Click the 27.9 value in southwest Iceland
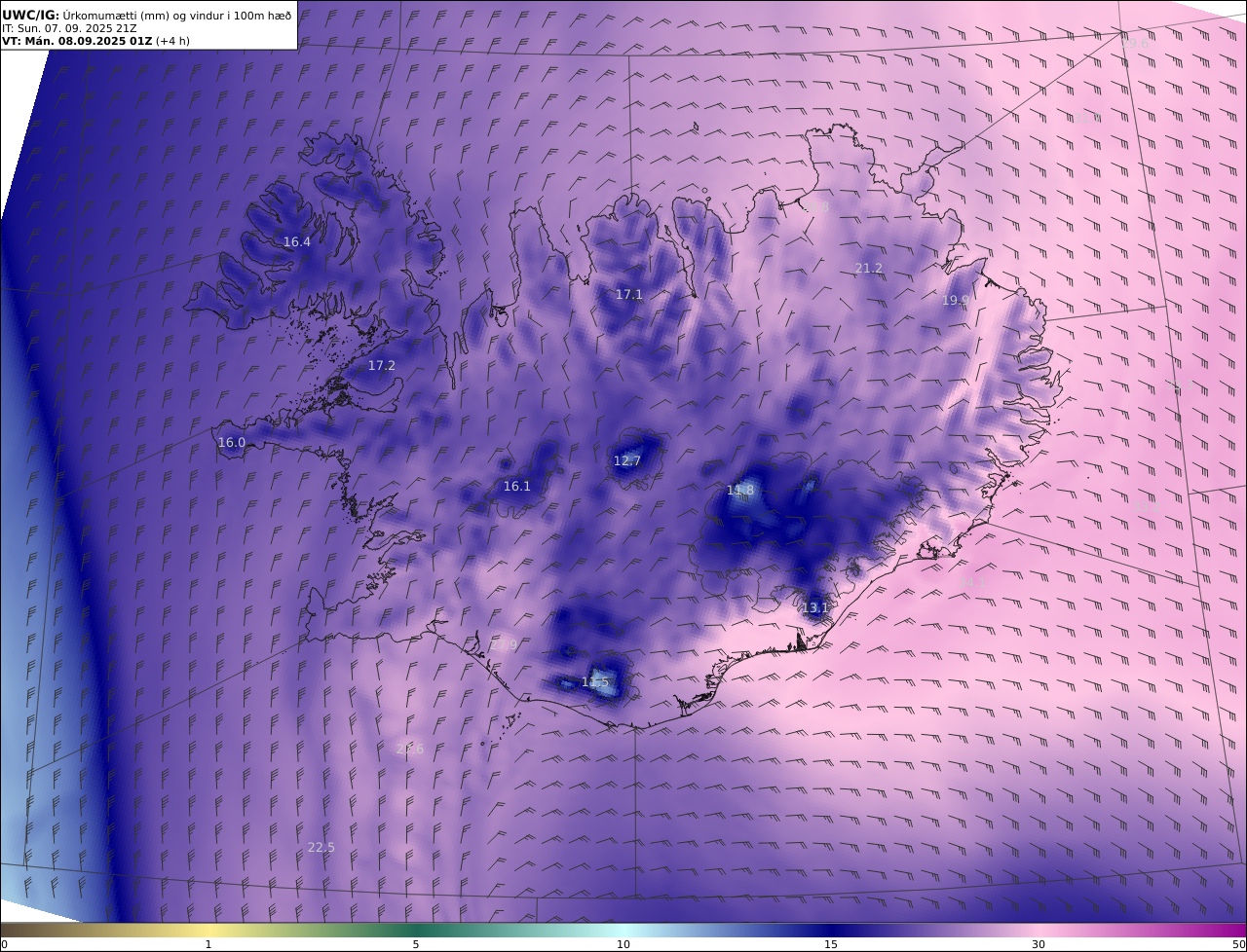The image size is (1247, 952). coord(505,644)
